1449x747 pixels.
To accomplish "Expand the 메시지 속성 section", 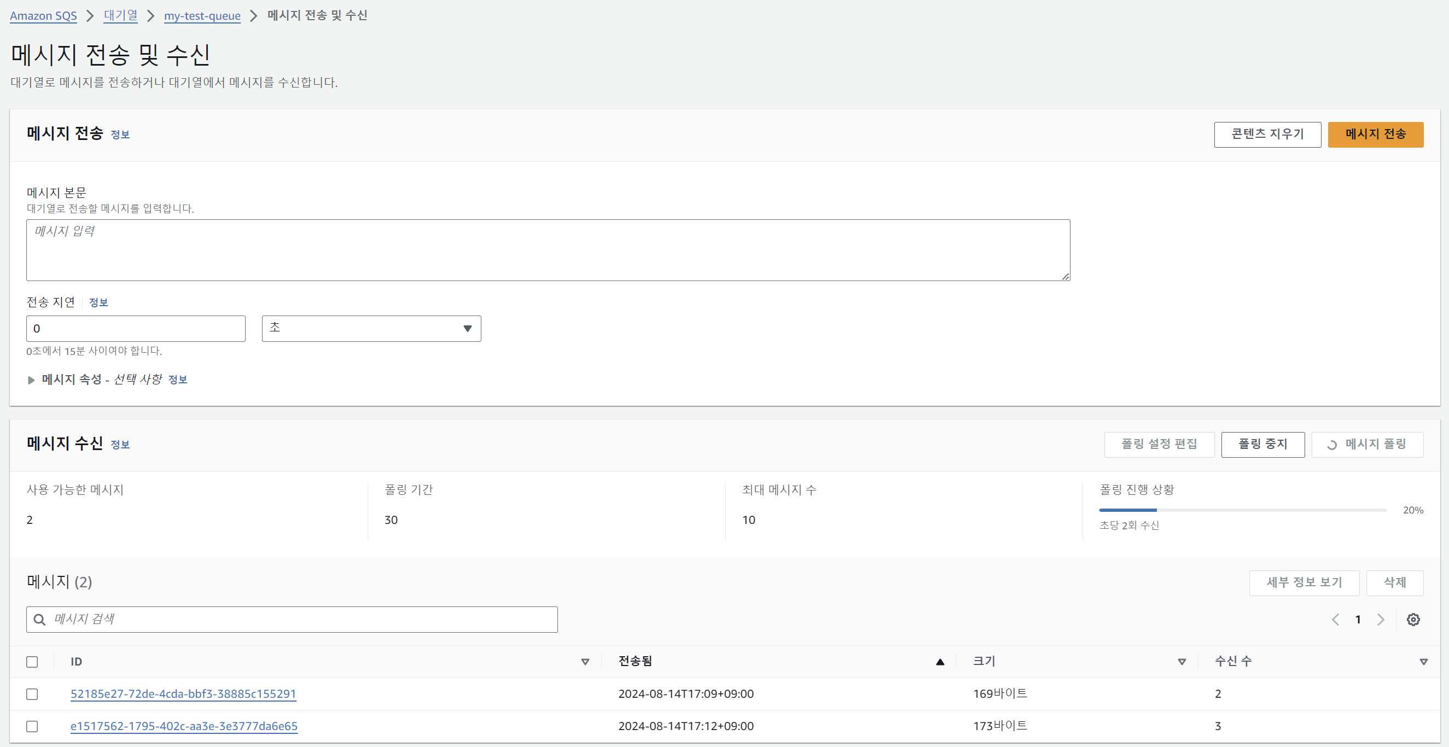I will tap(32, 380).
